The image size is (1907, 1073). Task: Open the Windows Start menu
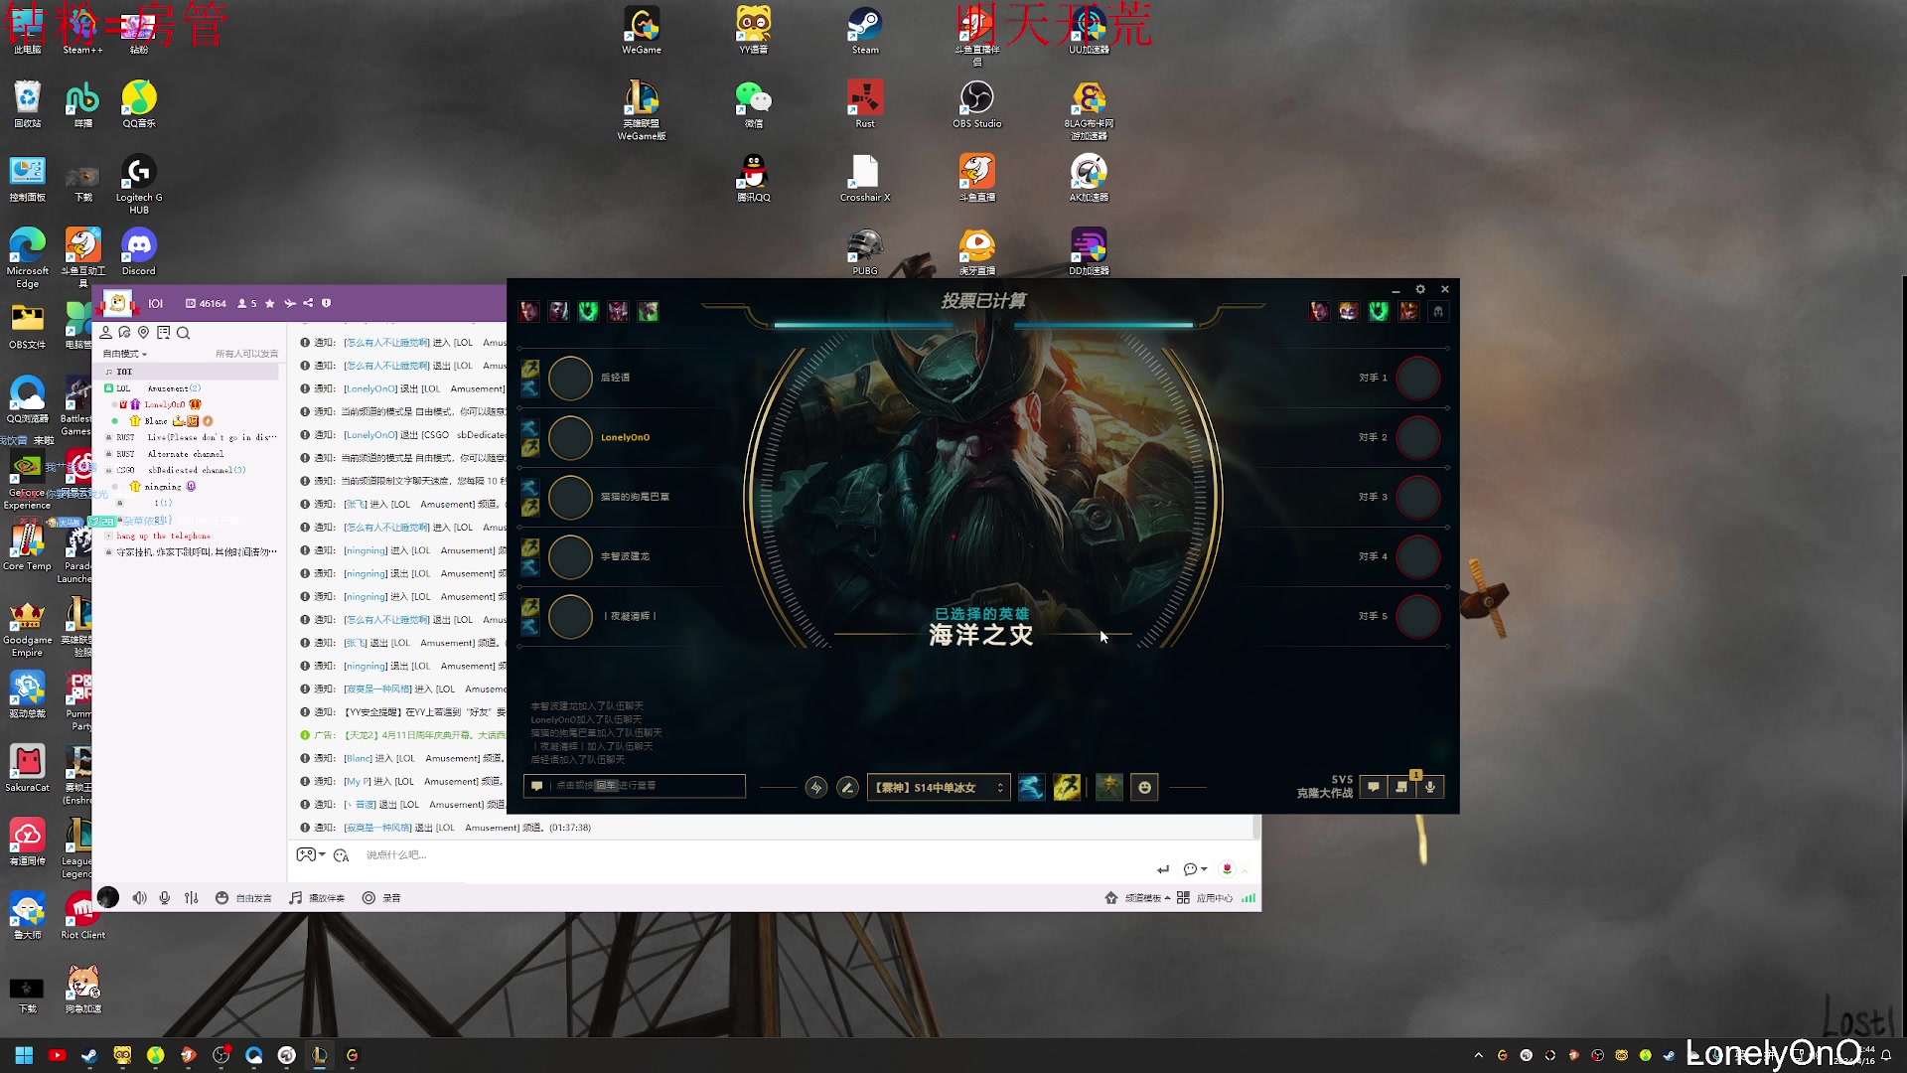(x=24, y=1055)
